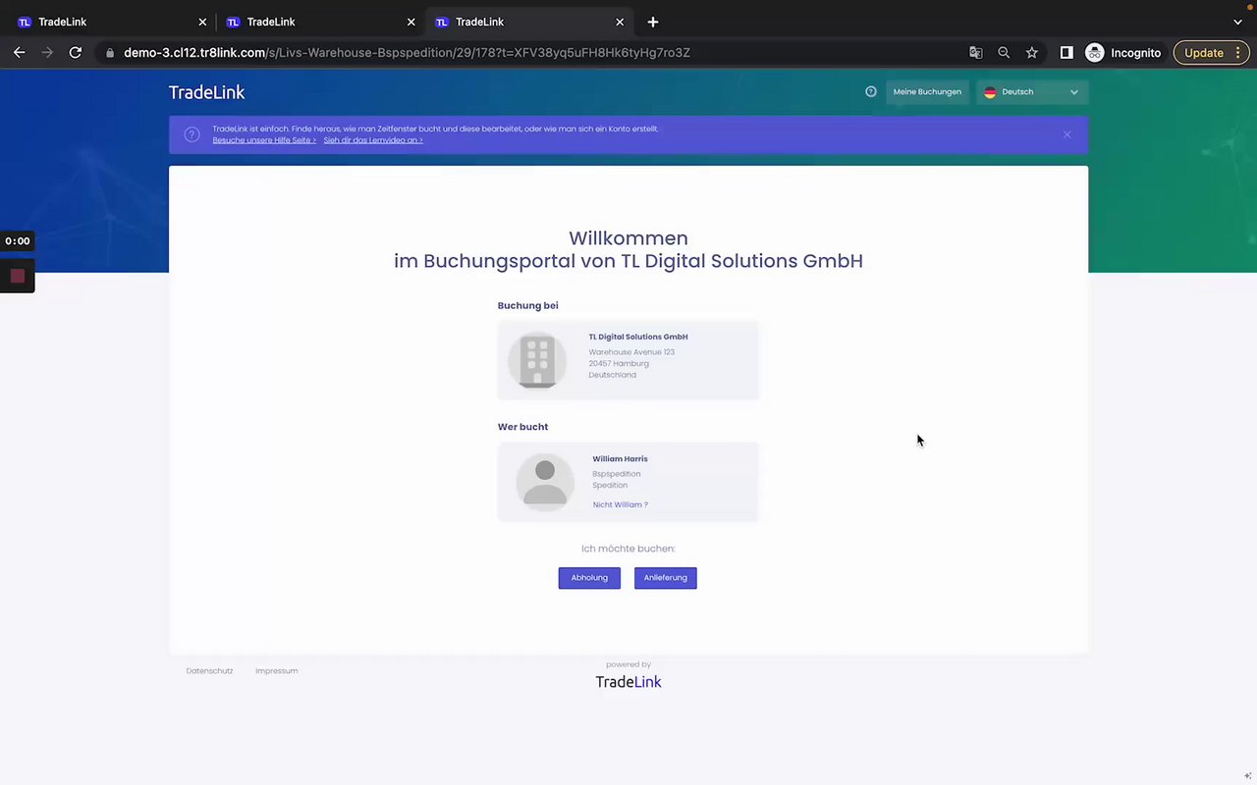Click the help question mark icon in header
Viewport: 1257px width, 785px height.
pos(871,91)
